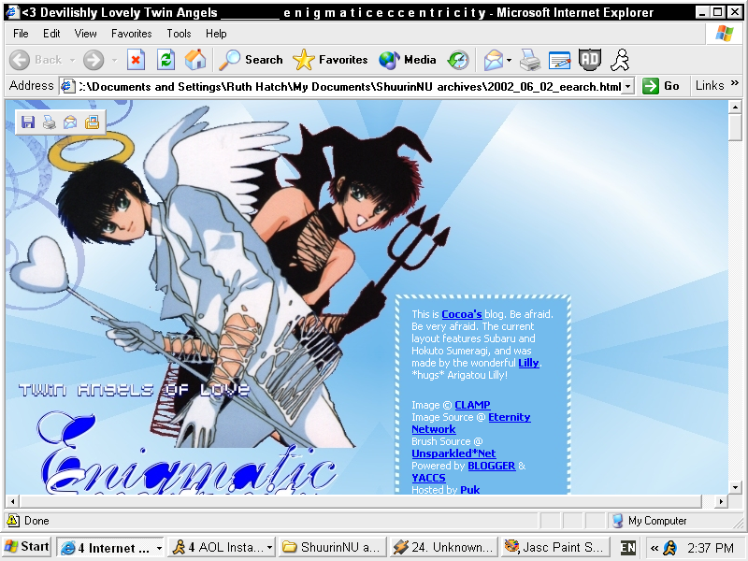The width and height of the screenshot is (748, 561).
Task: Open the File menu
Action: [x=21, y=34]
